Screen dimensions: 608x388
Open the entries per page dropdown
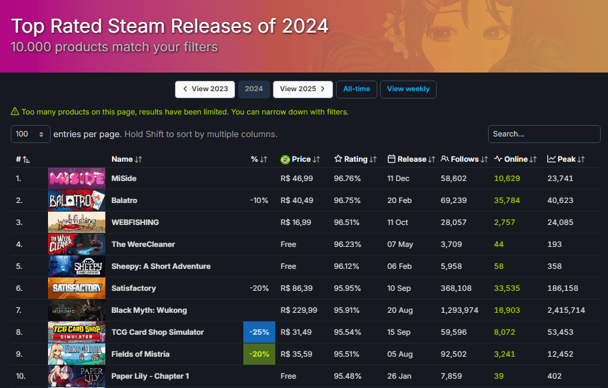30,134
